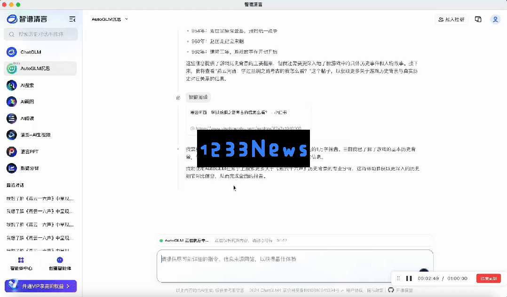This screenshot has width=507, height=297.
Task: Open the 隐私政策 link in the footer
Action: pos(375,290)
